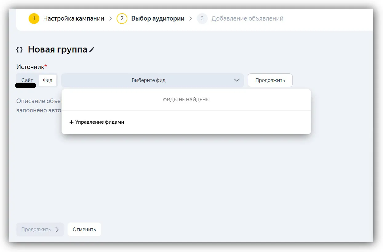Select the Выбор аудитории step
Screen dimensions: 383x252
tap(158, 18)
